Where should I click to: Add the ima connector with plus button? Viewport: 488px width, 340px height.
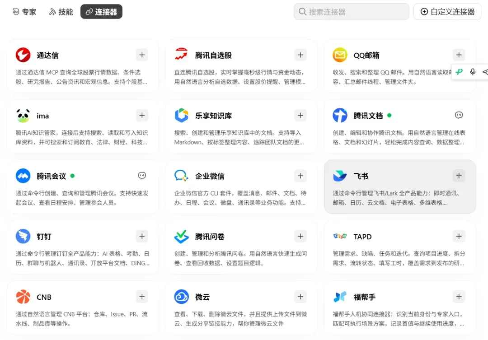click(142, 116)
